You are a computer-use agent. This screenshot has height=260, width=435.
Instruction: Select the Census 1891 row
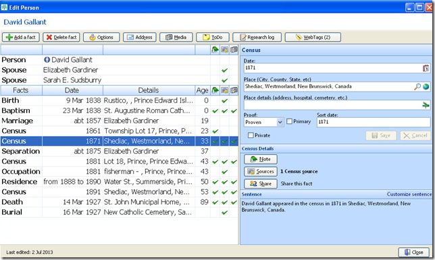[x=120, y=192]
